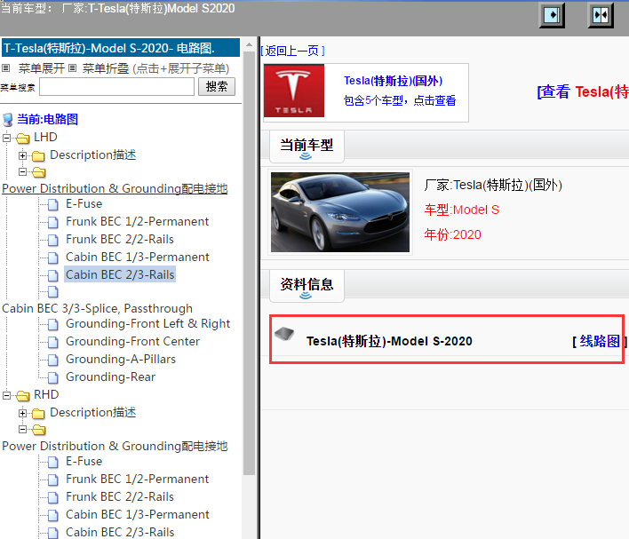Image resolution: width=629 pixels, height=539 pixels.
Task: Click folder icon of RHD Description描述
Action: [x=38, y=413]
